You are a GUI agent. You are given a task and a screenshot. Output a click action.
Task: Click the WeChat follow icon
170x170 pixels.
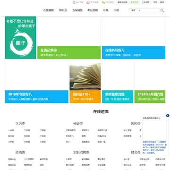[103, 2]
